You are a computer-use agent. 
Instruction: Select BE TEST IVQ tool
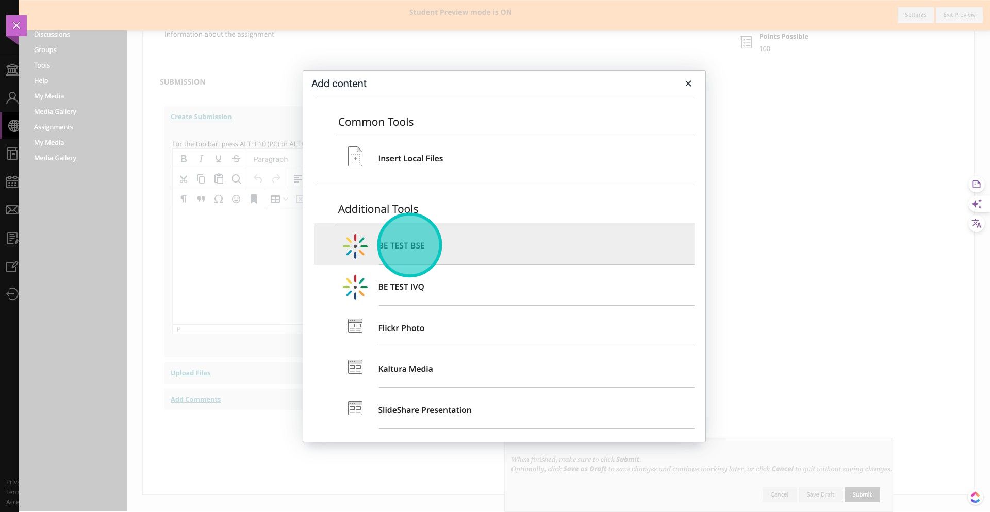[x=401, y=287]
